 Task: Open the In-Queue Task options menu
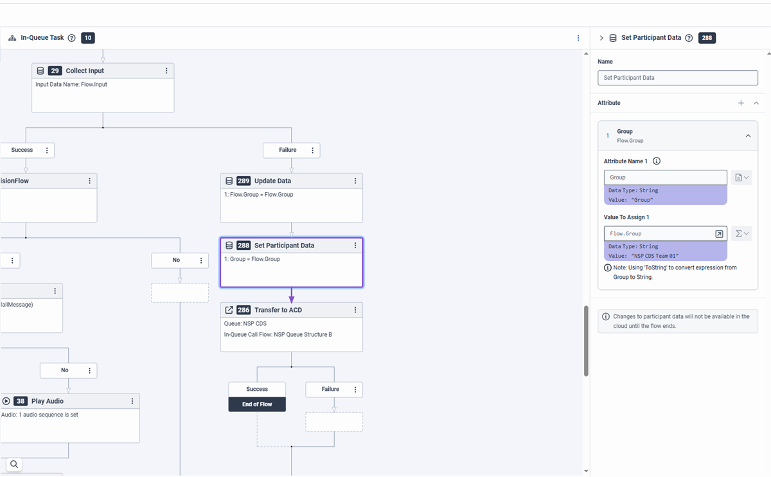coord(578,38)
